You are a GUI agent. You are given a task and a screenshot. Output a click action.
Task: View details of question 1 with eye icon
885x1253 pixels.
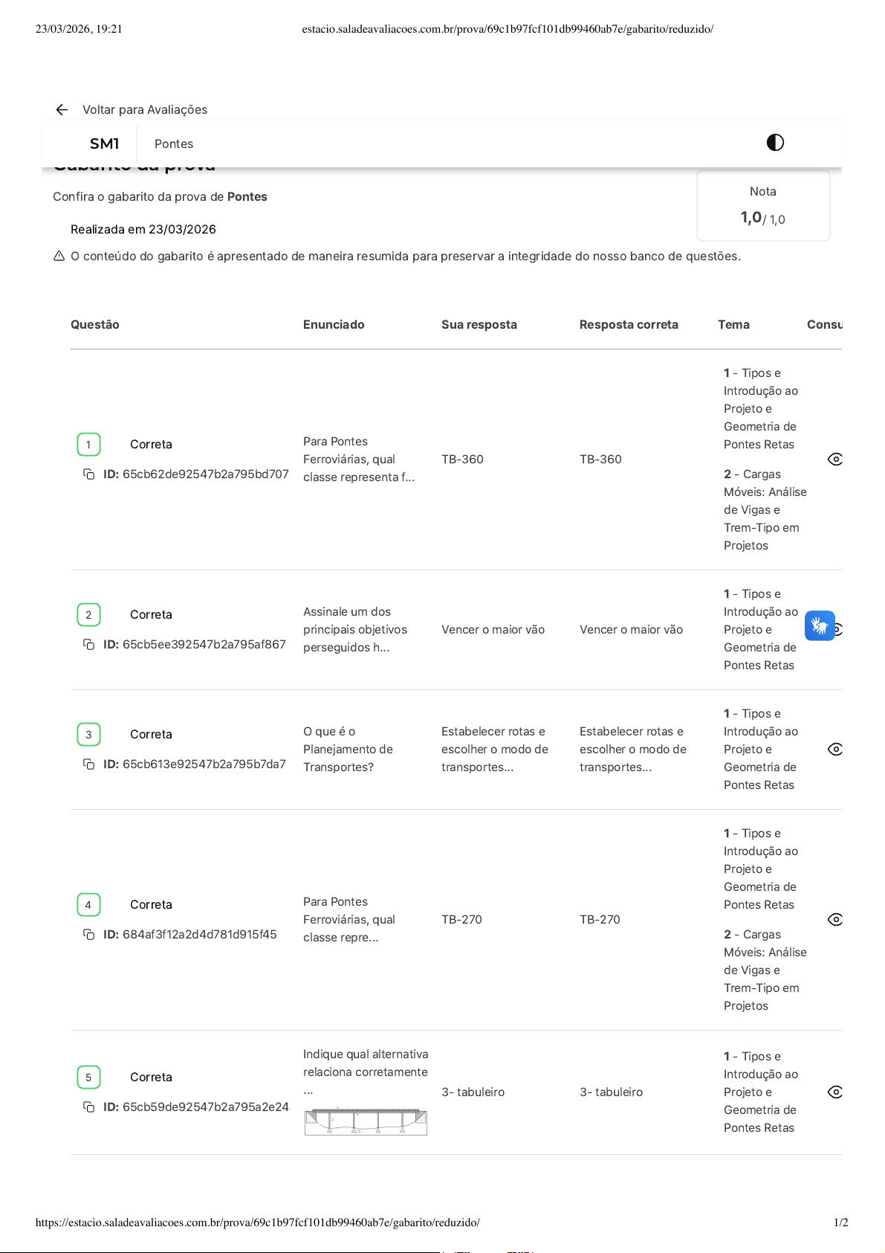tap(835, 460)
